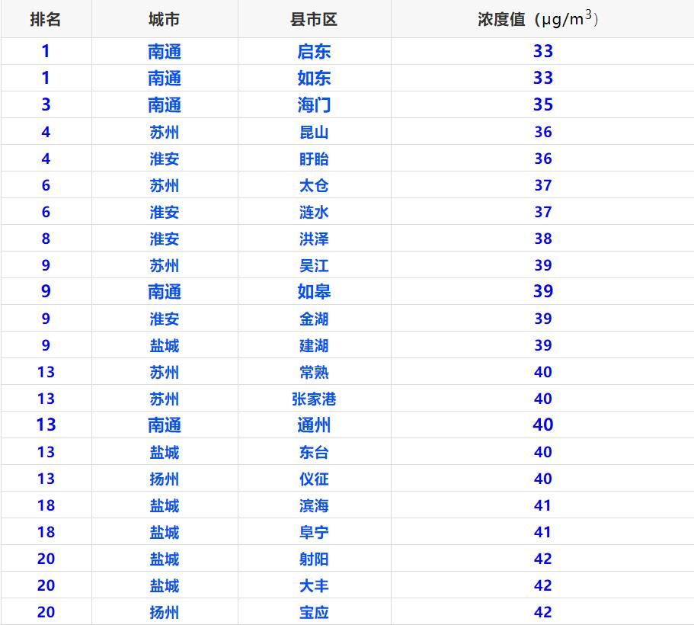Select the 常熟 county cell
Image resolution: width=694 pixels, height=625 pixels.
click(314, 372)
